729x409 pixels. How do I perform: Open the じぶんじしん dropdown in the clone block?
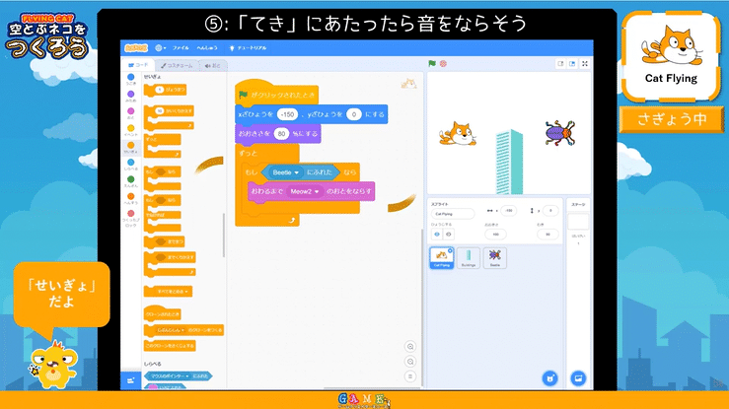[171, 330]
